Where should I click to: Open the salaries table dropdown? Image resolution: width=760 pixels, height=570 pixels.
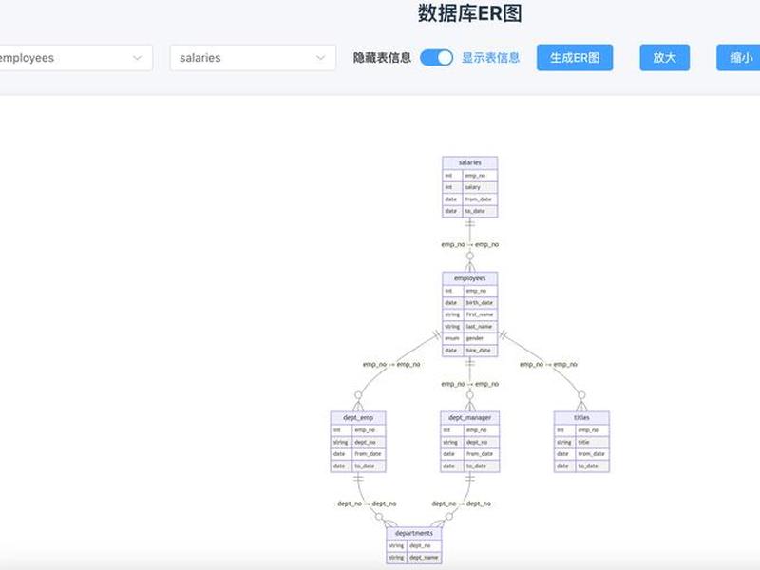click(x=253, y=58)
